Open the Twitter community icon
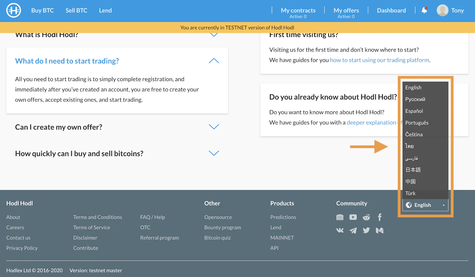Image resolution: width=475 pixels, height=277 pixels. (x=366, y=230)
